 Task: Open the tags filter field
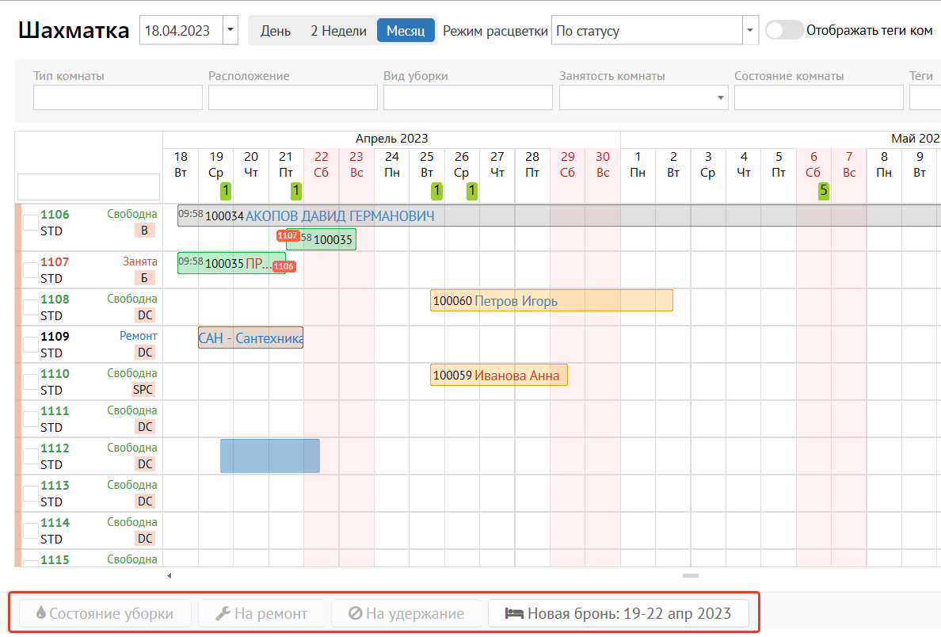click(x=925, y=97)
